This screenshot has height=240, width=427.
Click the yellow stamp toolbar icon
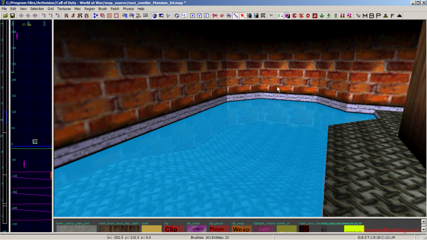coord(386,16)
